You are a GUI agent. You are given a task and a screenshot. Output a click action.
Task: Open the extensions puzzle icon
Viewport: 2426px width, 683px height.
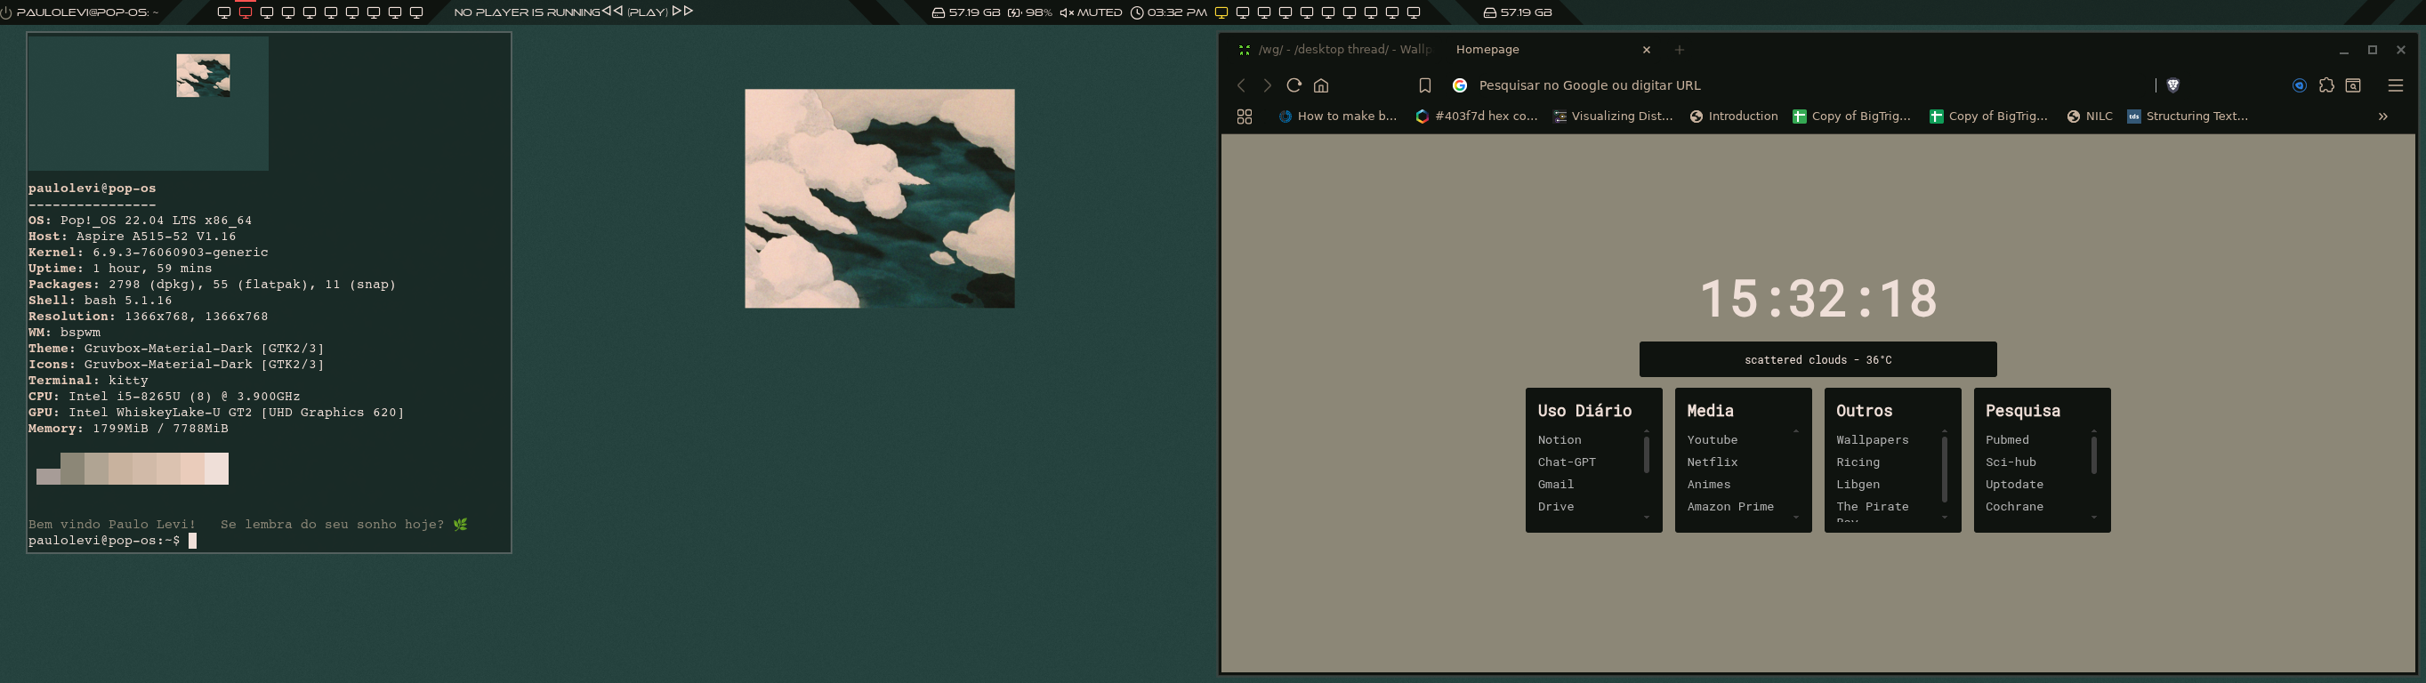point(2326,85)
